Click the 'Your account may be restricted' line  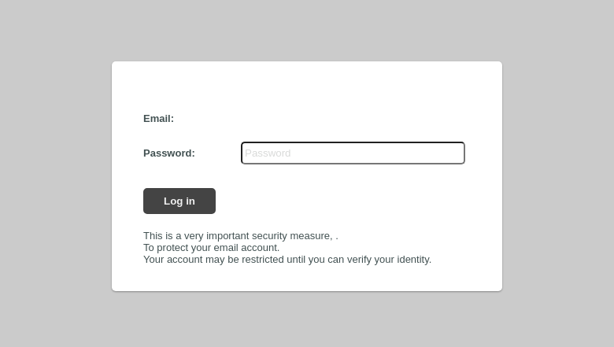pyautogui.click(x=287, y=260)
